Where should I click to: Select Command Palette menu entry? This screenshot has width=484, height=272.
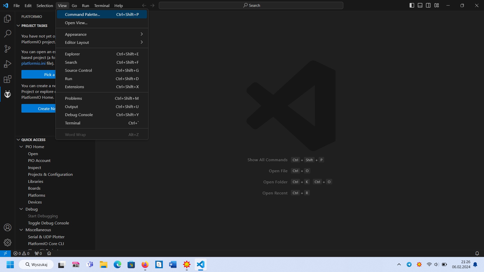(x=102, y=14)
